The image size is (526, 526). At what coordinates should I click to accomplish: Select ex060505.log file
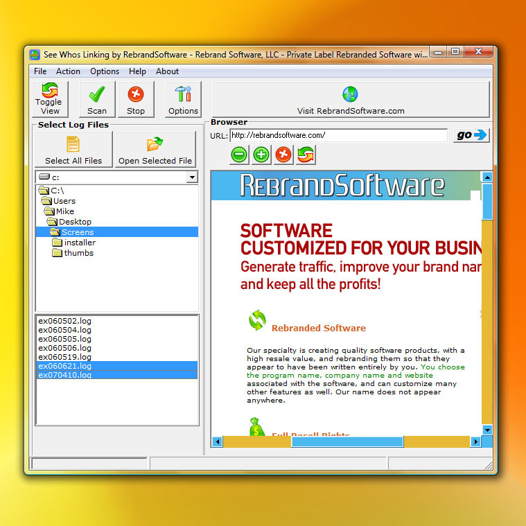pos(64,339)
